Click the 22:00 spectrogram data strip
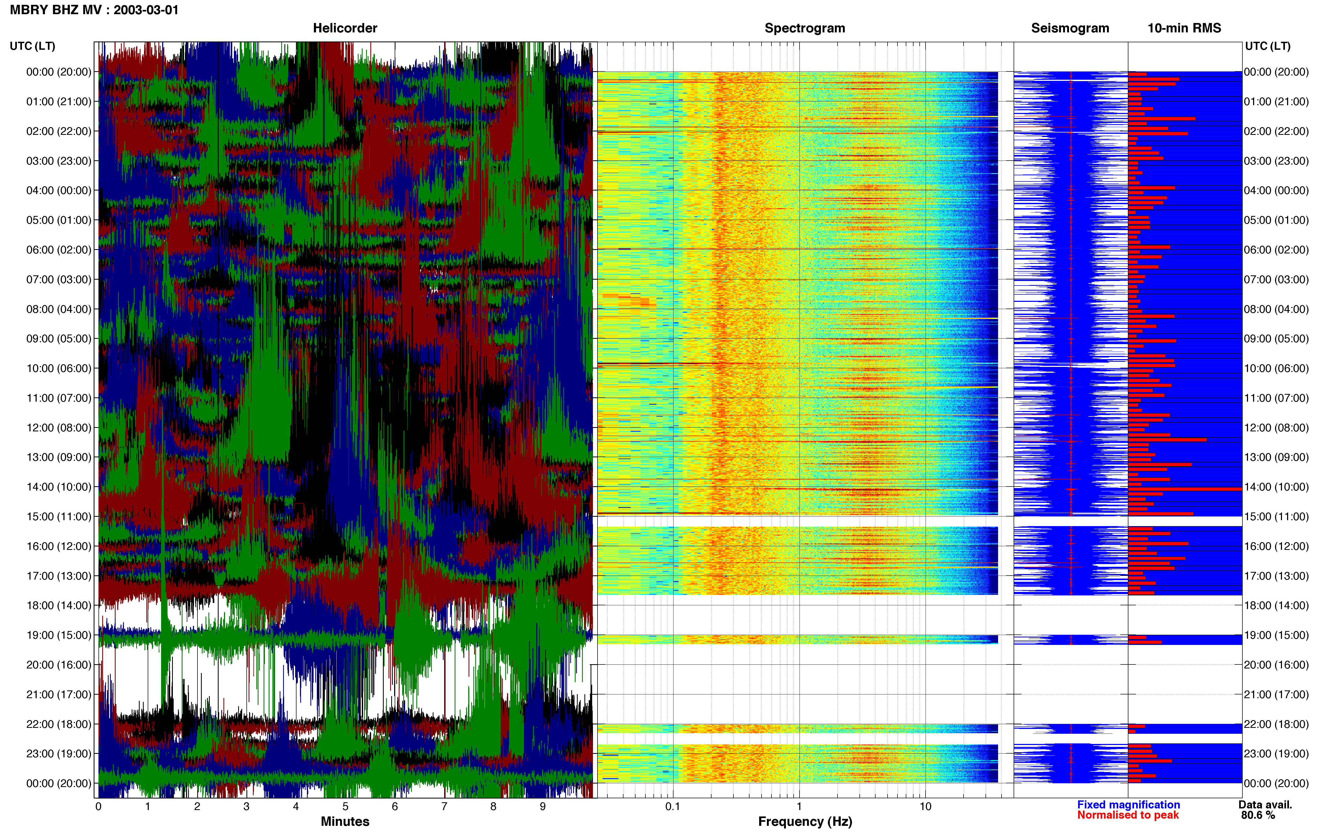Screen dimensions: 1343x840 tap(798, 728)
